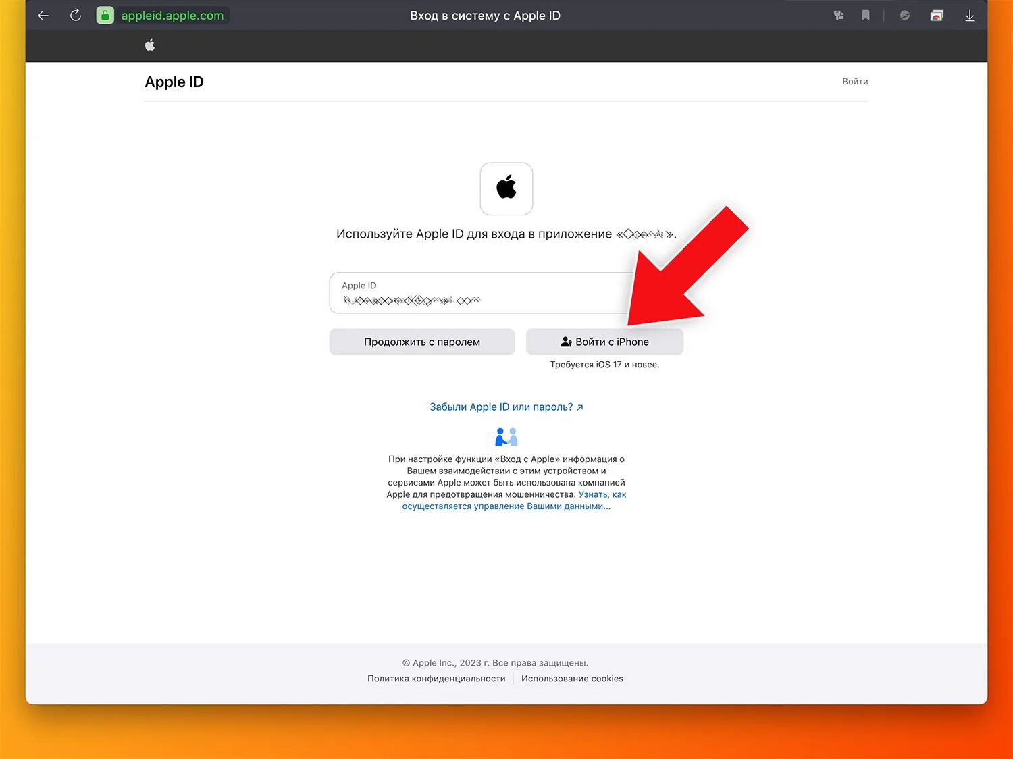Open the Забыли Apple ID или пароль? link

click(506, 407)
